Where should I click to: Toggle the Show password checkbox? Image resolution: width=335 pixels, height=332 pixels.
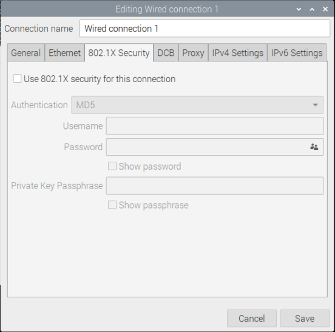(112, 166)
